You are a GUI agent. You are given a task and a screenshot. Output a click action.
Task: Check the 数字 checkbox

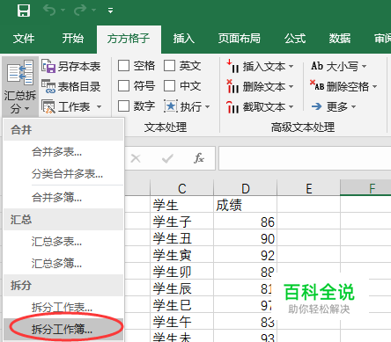(123, 106)
